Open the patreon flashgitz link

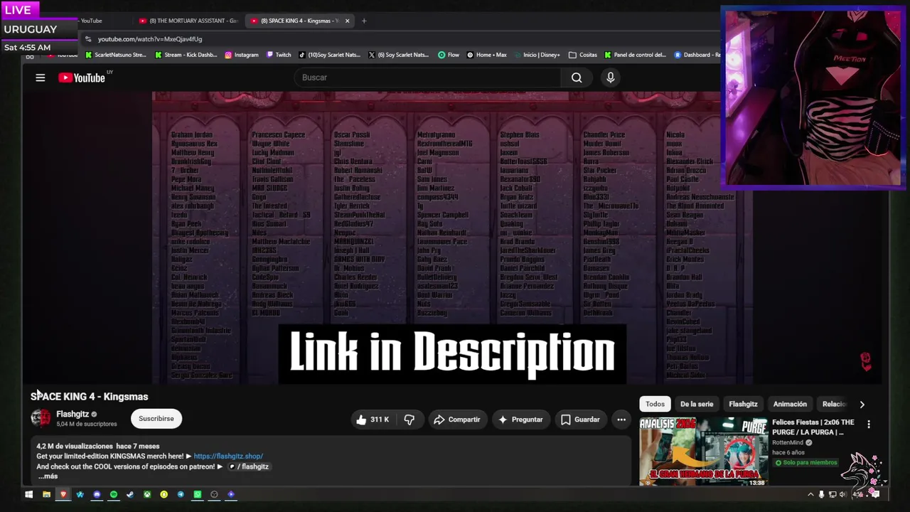249,466
